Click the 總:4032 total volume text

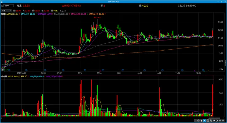pos(144,6)
